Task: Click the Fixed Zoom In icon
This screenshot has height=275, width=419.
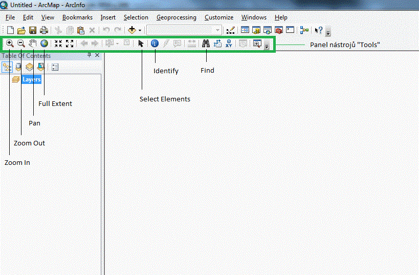Action: click(x=58, y=44)
